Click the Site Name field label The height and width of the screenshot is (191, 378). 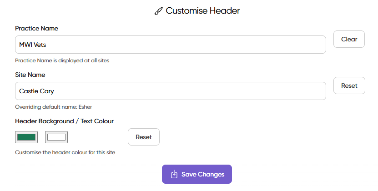[30, 75]
